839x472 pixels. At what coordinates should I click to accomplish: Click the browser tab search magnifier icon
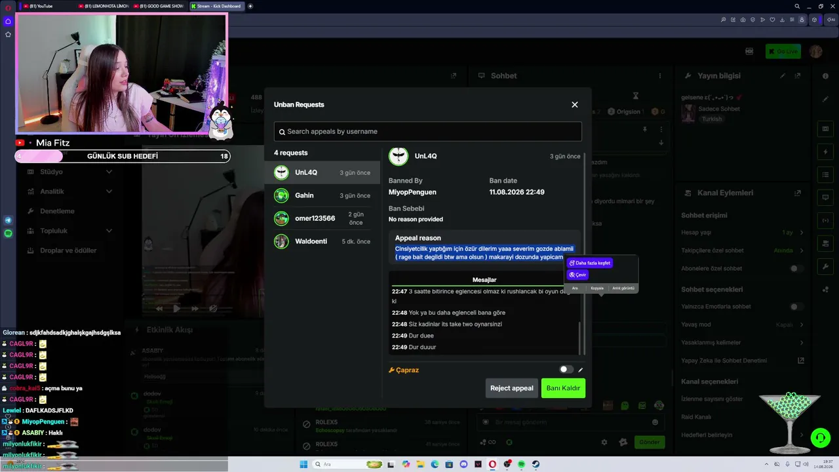point(797,6)
